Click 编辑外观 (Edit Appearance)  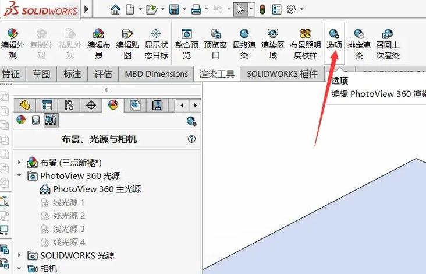12,44
